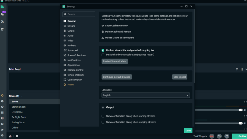Toggle Studio Mode columns icon in sidebar
The height and width of the screenshot is (139, 247).
click(2, 118)
